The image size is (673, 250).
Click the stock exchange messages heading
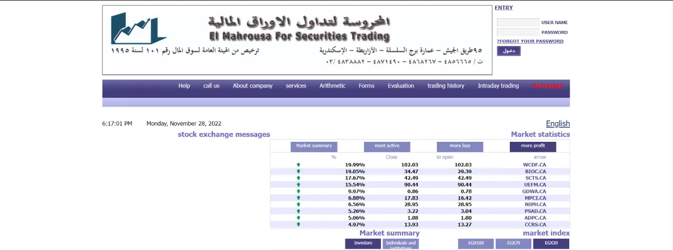[x=224, y=135]
